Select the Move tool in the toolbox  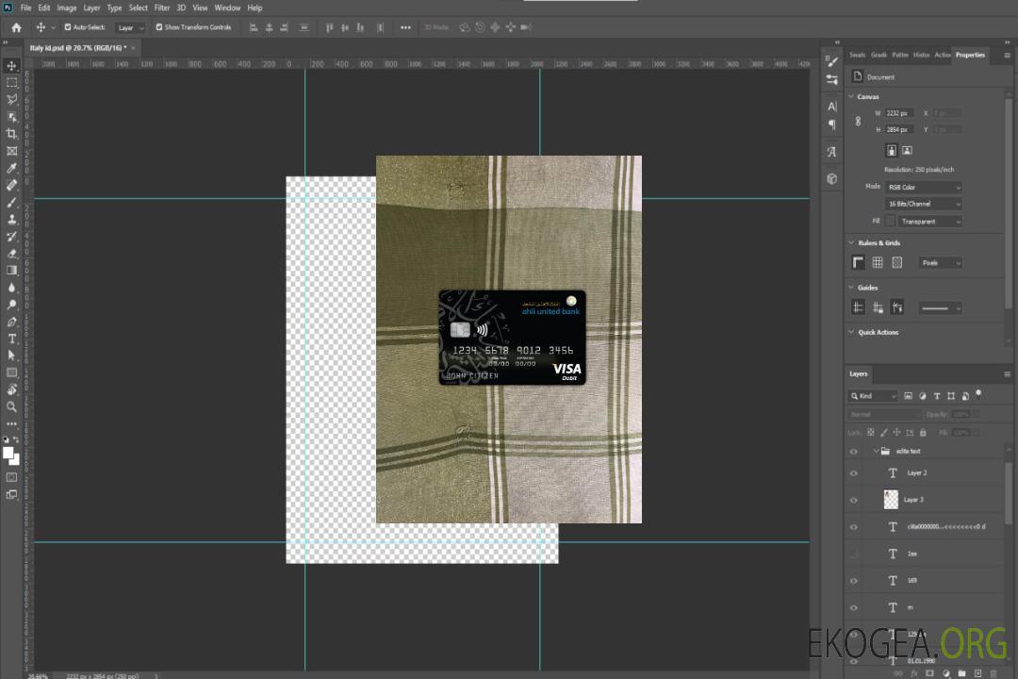tap(11, 66)
